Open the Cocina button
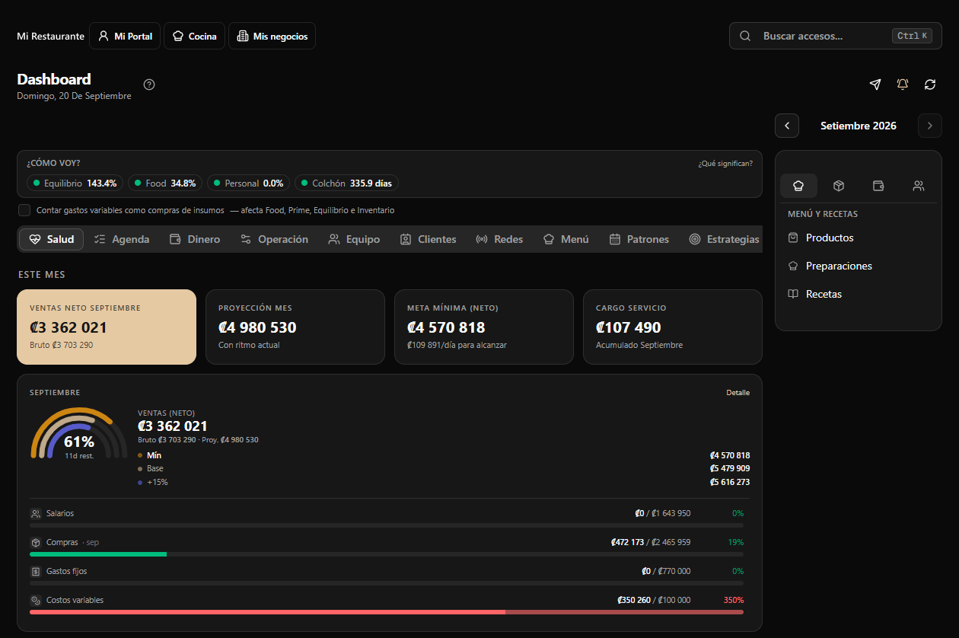Viewport: 959px width, 638px height. (x=194, y=36)
